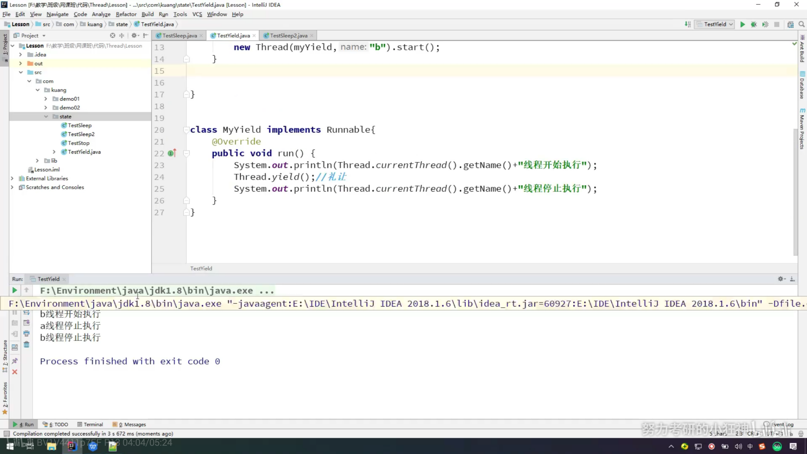Expand the lib folder

pos(37,161)
